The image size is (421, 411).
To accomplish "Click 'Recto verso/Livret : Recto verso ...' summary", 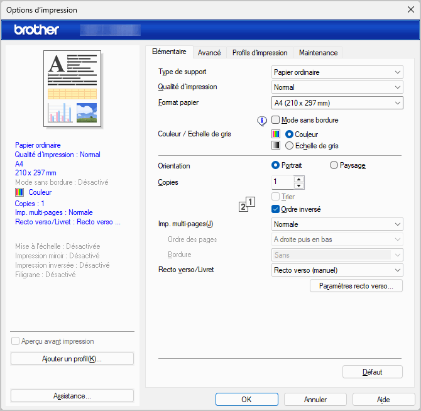I will click(x=68, y=222).
